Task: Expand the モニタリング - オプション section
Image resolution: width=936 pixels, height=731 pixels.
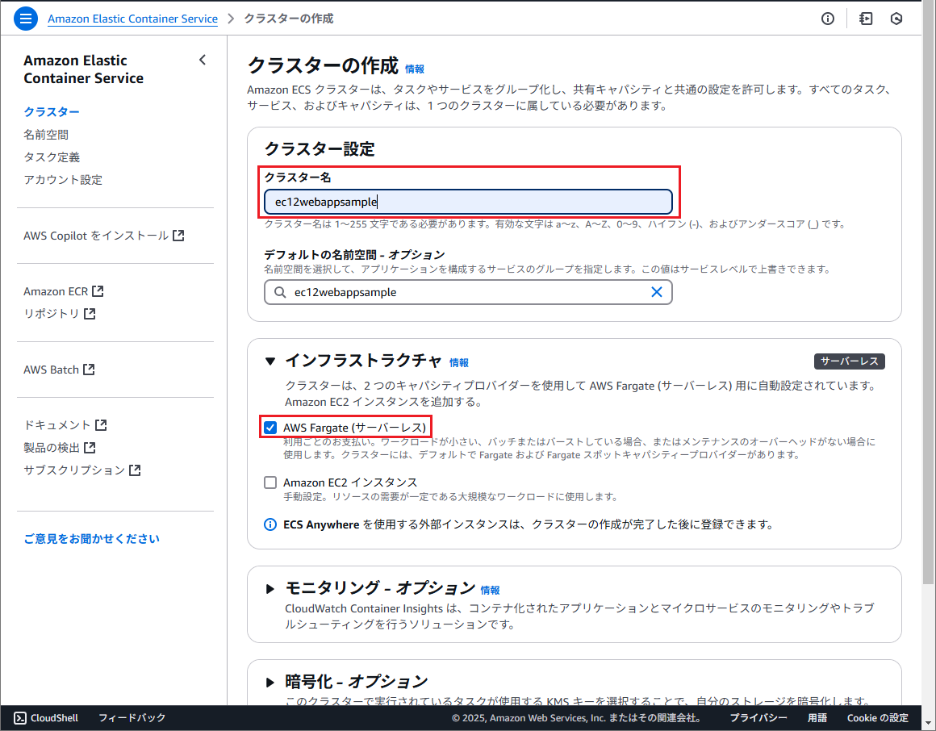Action: (x=270, y=589)
